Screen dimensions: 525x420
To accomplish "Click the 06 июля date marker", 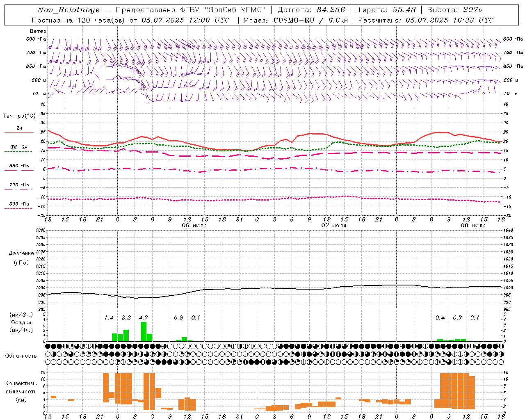I will (x=194, y=226).
